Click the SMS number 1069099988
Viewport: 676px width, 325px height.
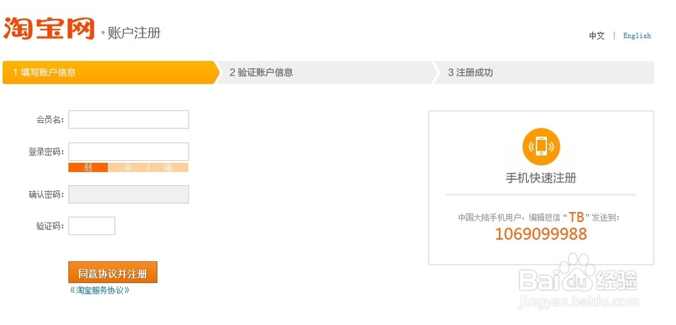[x=541, y=234]
